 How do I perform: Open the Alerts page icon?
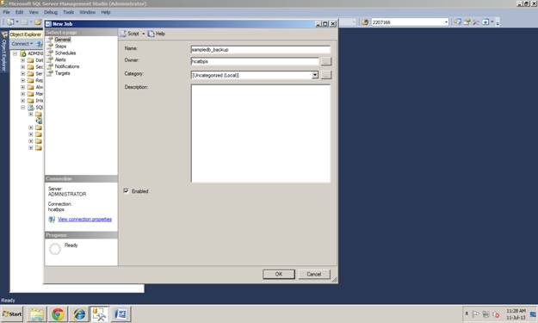click(x=51, y=59)
